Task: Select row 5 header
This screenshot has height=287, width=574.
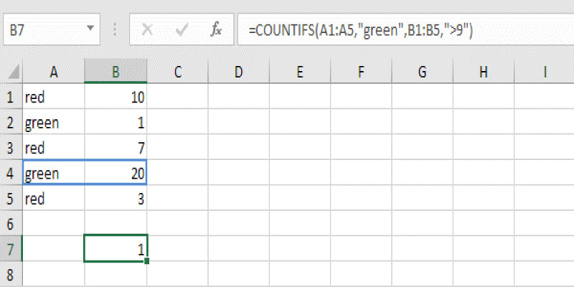Action: 11,199
